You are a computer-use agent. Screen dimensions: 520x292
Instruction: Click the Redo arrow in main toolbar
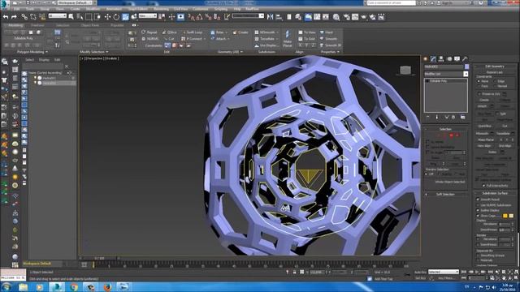coord(14,16)
